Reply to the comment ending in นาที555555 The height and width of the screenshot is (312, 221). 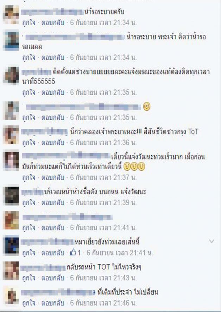[52, 92]
